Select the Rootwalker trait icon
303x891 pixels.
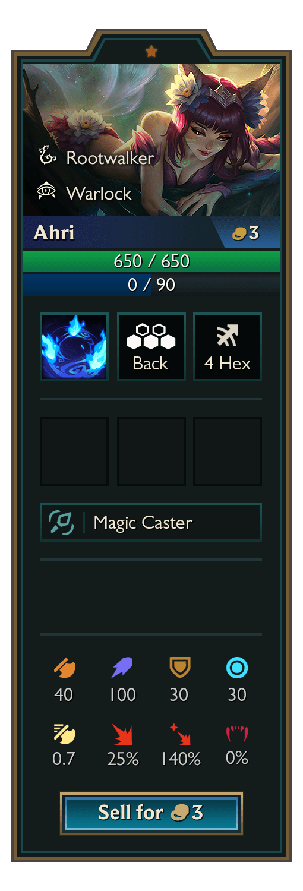pyautogui.click(x=47, y=157)
